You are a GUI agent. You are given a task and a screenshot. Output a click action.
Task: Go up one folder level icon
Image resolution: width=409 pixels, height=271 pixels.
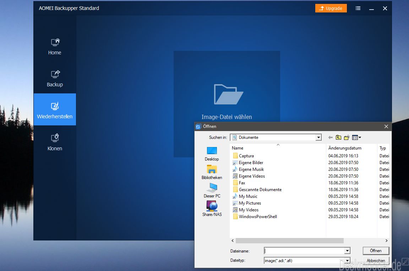pyautogui.click(x=339, y=137)
